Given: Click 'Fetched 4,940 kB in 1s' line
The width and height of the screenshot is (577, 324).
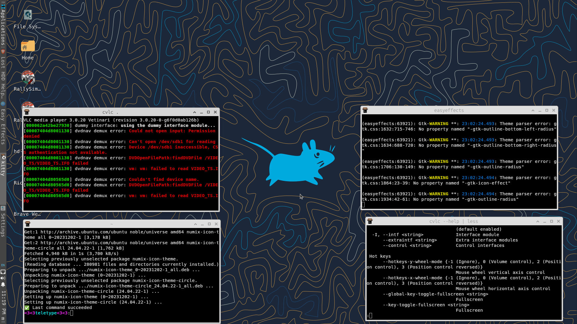Looking at the screenshot, I should click(72, 253).
